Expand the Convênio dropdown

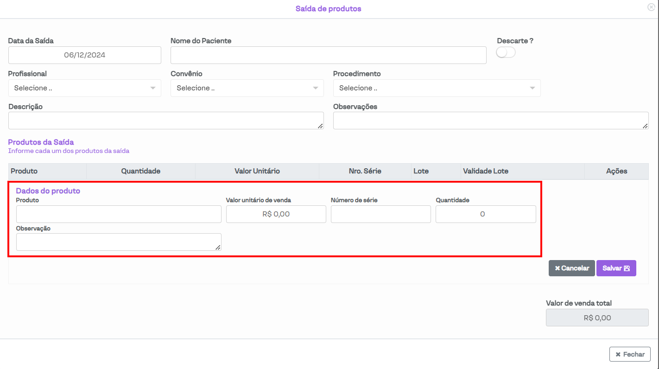pyautogui.click(x=247, y=88)
